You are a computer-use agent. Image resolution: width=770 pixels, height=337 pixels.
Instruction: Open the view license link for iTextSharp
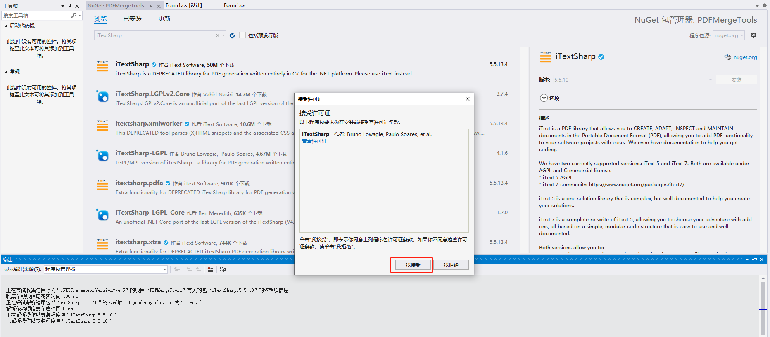(314, 141)
